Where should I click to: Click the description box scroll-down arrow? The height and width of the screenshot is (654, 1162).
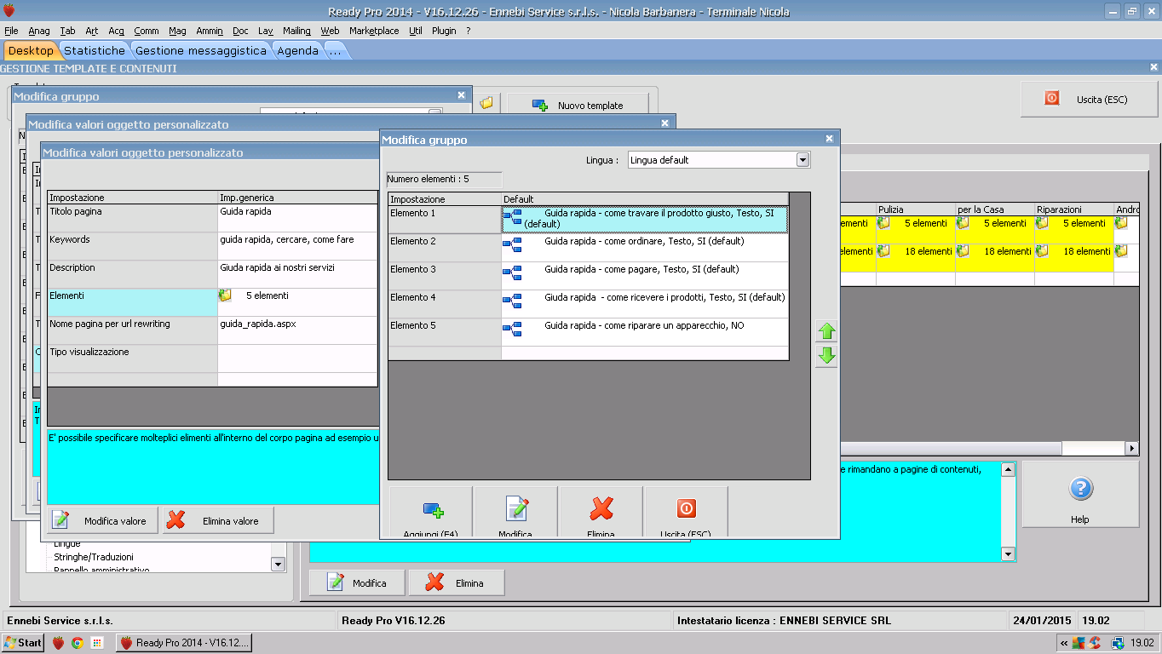[1009, 554]
